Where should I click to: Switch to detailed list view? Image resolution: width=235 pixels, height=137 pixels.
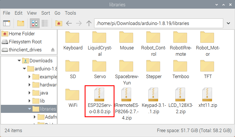(44, 23)
